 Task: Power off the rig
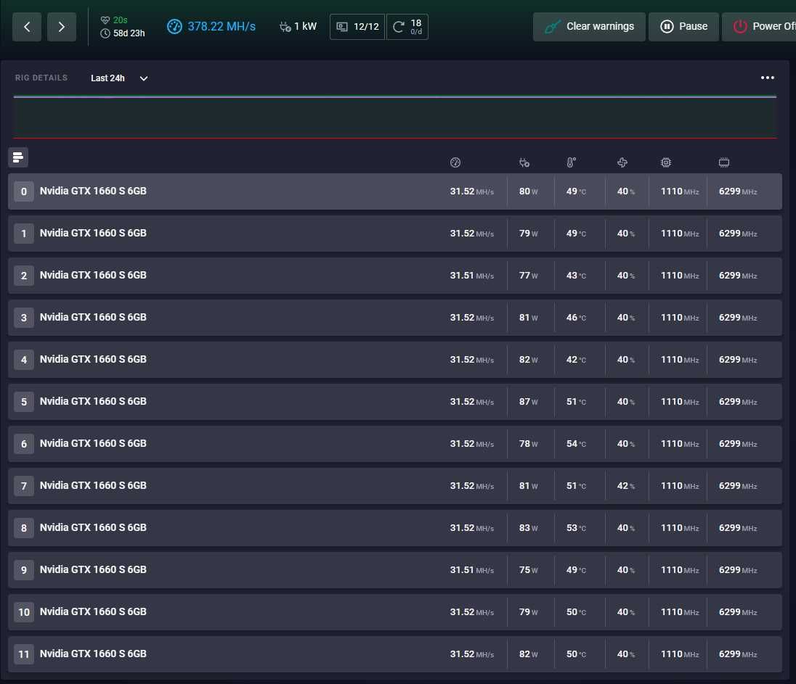(x=759, y=27)
